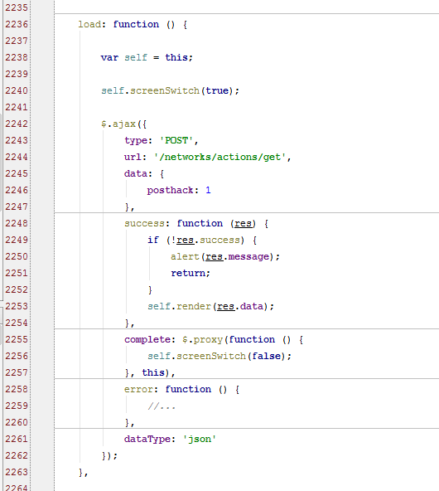The height and width of the screenshot is (491, 439).
Task: Click the 'if' keyword on line 2249
Action: (153, 241)
